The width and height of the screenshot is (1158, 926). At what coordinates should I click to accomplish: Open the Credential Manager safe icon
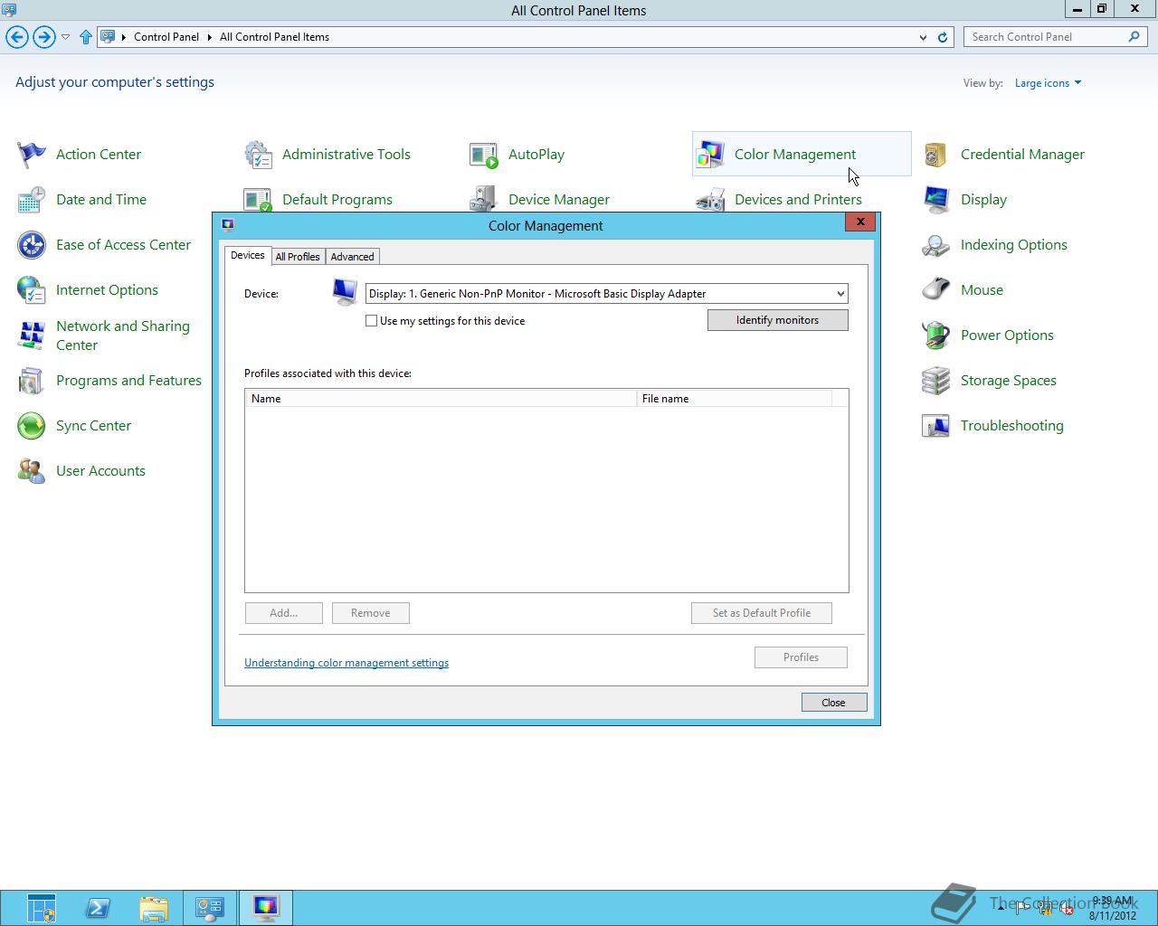click(x=936, y=155)
